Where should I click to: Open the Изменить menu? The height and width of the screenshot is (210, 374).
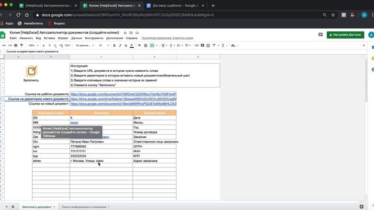[x=26, y=38]
